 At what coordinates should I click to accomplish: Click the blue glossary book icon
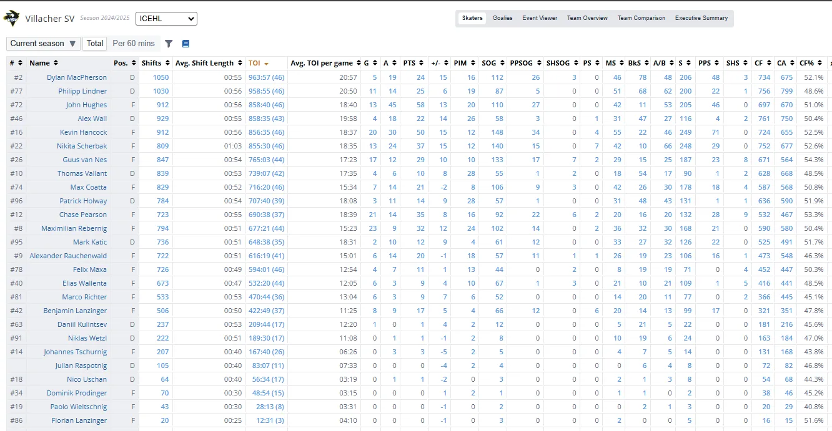point(186,44)
